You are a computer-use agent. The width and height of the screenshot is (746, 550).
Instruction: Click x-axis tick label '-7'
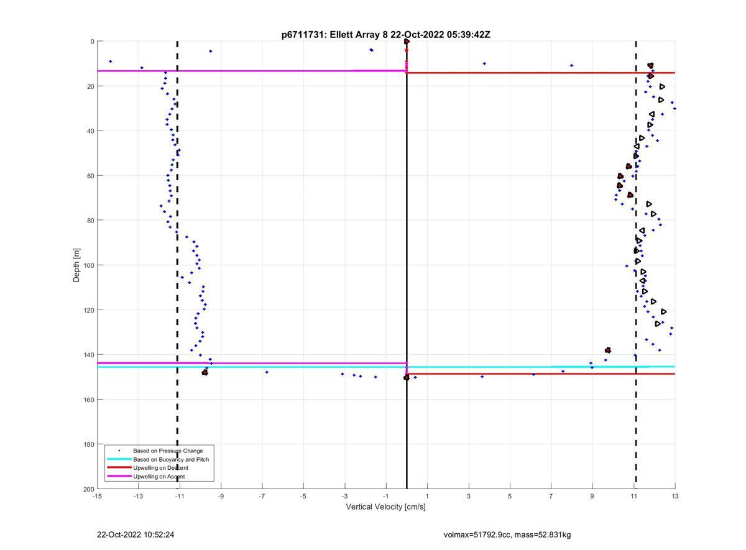(262, 496)
